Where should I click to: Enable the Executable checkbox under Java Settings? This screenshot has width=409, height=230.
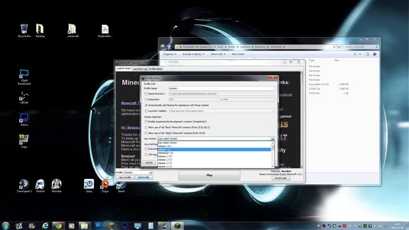point(146,149)
